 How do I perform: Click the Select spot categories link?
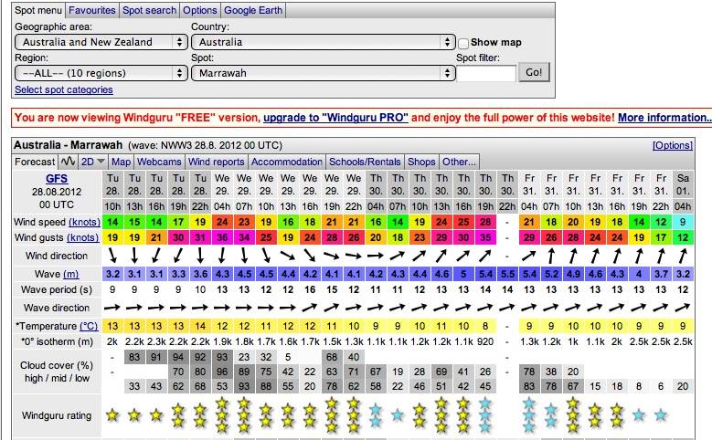pos(64,89)
